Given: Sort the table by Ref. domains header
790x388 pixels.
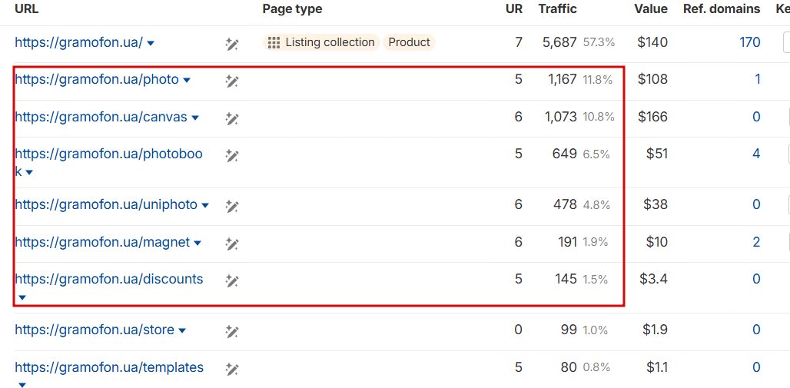Looking at the screenshot, I should [x=721, y=9].
